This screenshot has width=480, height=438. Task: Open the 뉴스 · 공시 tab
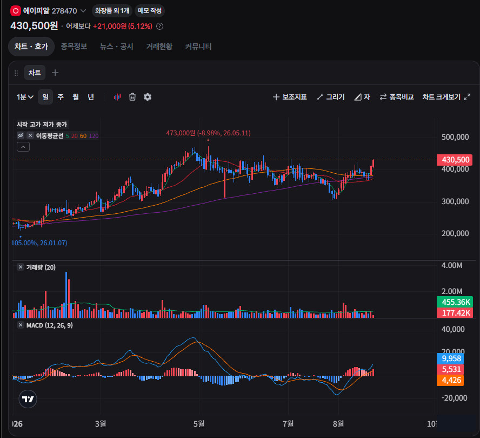point(116,47)
